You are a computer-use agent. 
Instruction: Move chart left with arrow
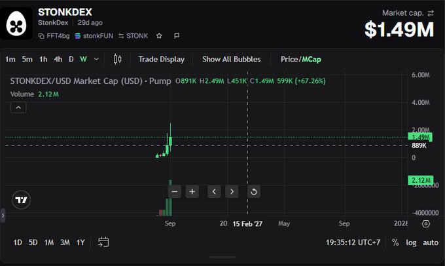click(214, 191)
